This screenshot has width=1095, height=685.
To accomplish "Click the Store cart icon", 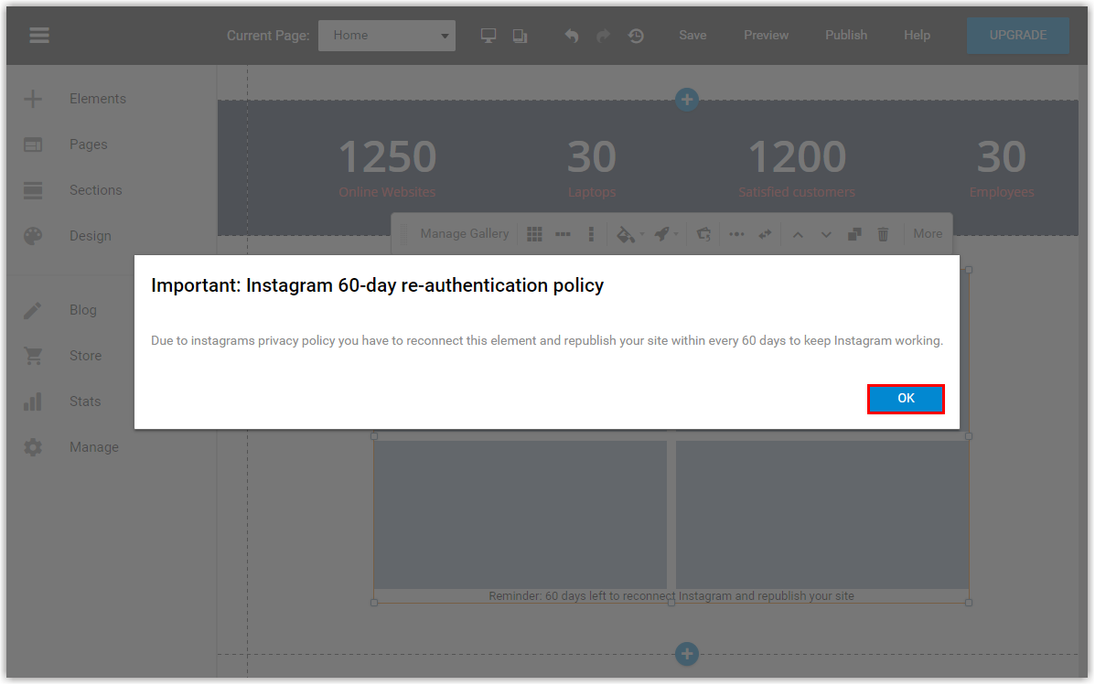I will tap(33, 356).
